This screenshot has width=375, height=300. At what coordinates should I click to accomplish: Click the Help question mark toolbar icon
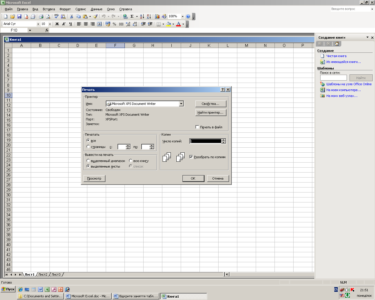coord(188,16)
